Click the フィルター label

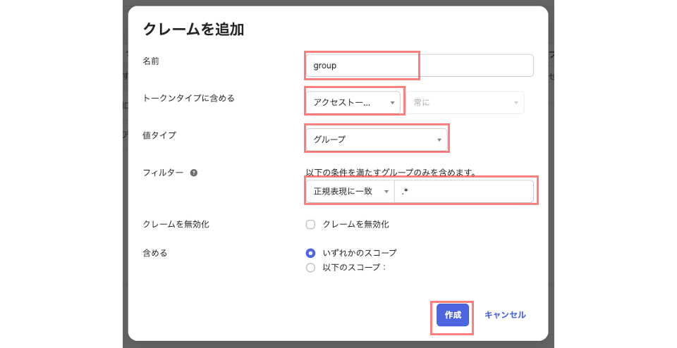tap(163, 173)
